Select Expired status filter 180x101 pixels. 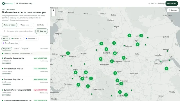(x=25, y=49)
